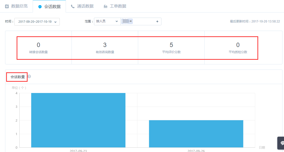Click the phone icon on 通话数据 tab
Image resolution: width=284 pixels, height=152 pixels.
[73, 7]
